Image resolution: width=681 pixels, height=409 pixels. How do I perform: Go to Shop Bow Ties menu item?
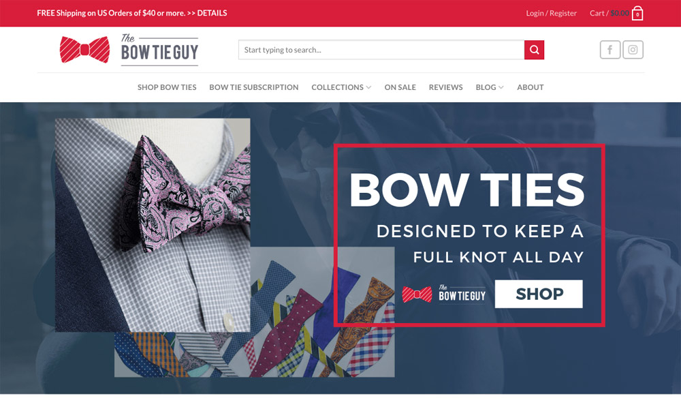click(167, 87)
